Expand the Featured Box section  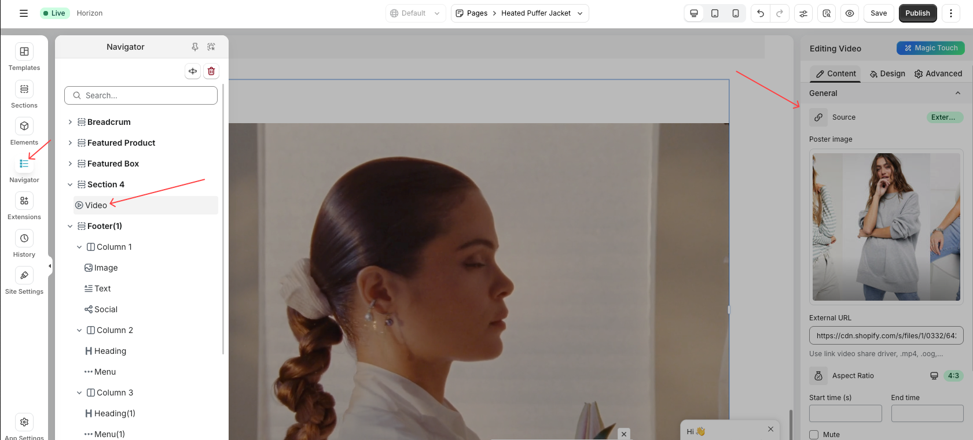tap(70, 164)
